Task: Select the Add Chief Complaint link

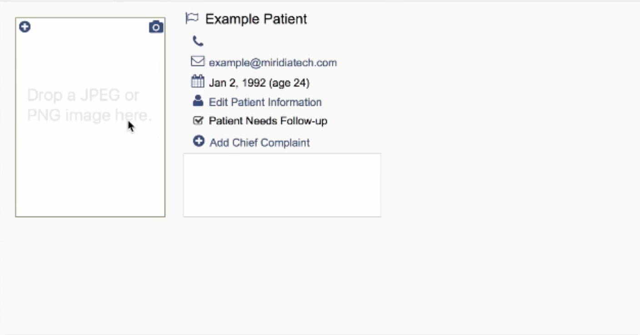Action: click(x=260, y=143)
